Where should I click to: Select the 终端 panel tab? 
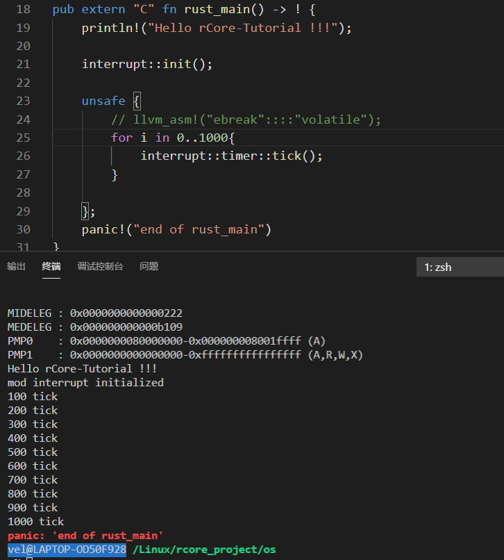51,266
